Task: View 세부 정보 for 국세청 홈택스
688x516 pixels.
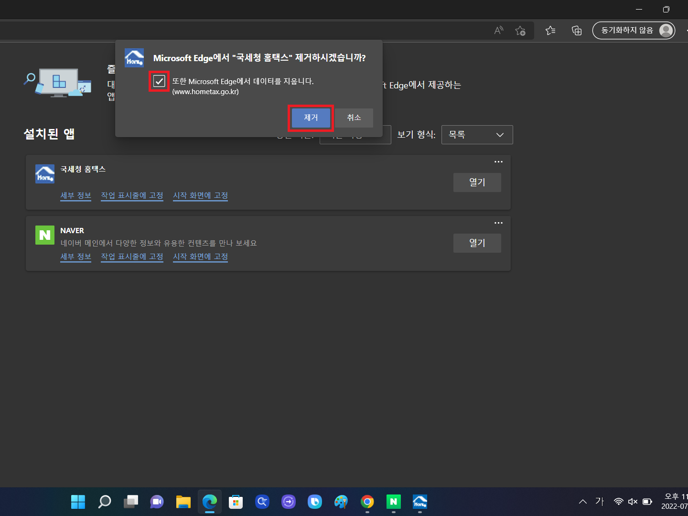Action: point(75,195)
